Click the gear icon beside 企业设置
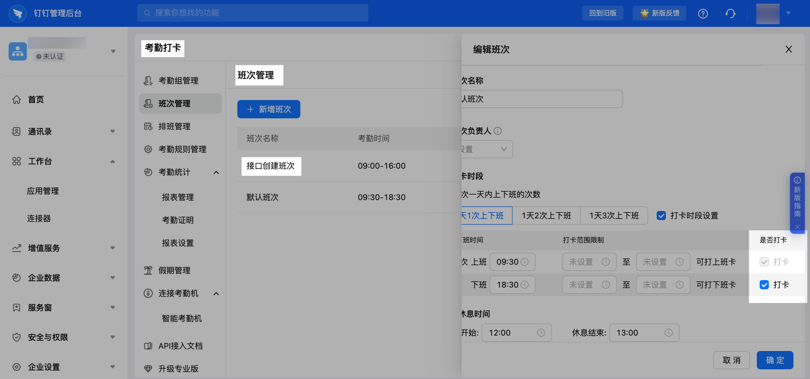 pos(16,367)
